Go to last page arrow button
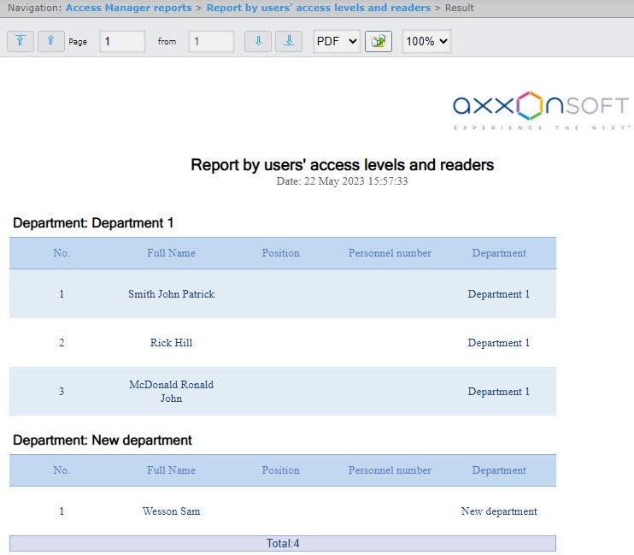The image size is (634, 555). (289, 41)
